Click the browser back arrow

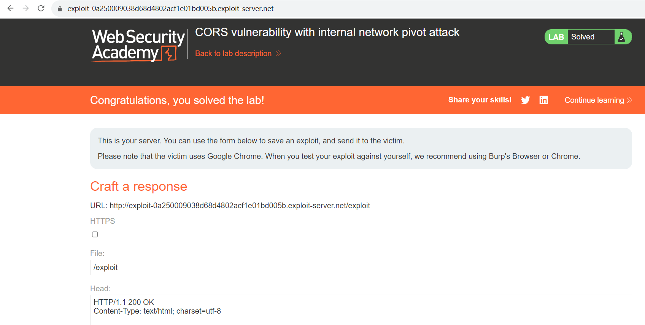(11, 8)
